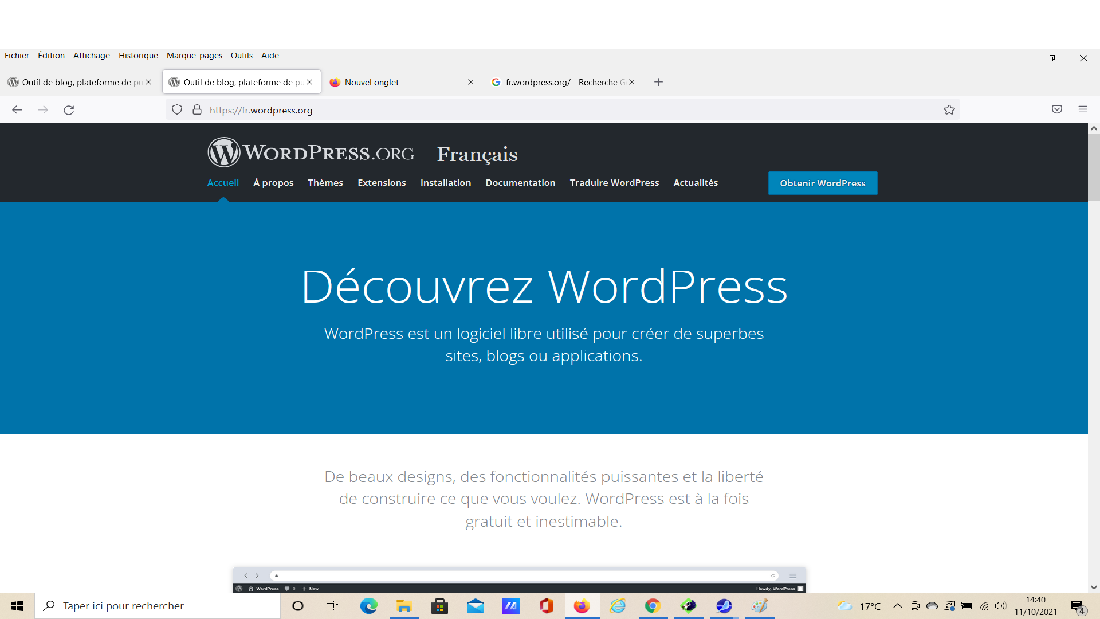The width and height of the screenshot is (1100, 619).
Task: Open the Fichier menu
Action: (17, 56)
